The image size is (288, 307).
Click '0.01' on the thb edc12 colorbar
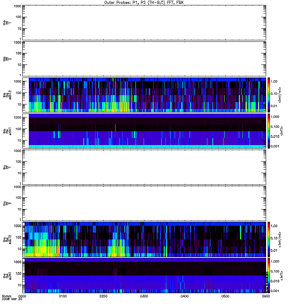pos(274,106)
